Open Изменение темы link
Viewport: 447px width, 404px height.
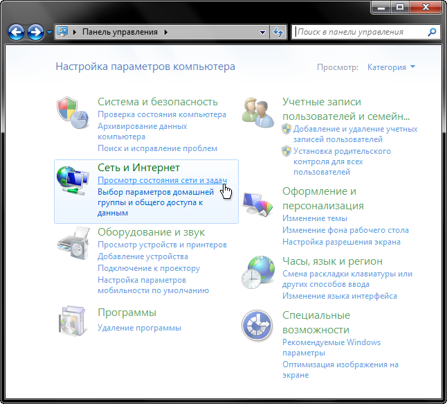point(315,218)
